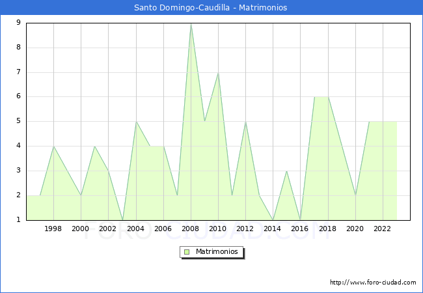Click the y-axis value 9

(x=18, y=22)
